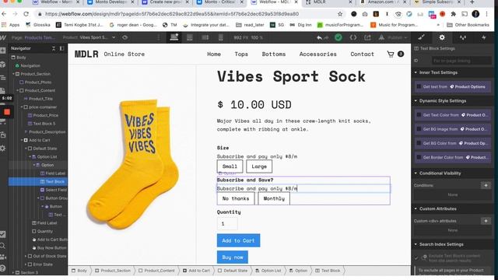Toggle the preview eye icon
The height and width of the screenshot is (280, 498).
point(124,37)
